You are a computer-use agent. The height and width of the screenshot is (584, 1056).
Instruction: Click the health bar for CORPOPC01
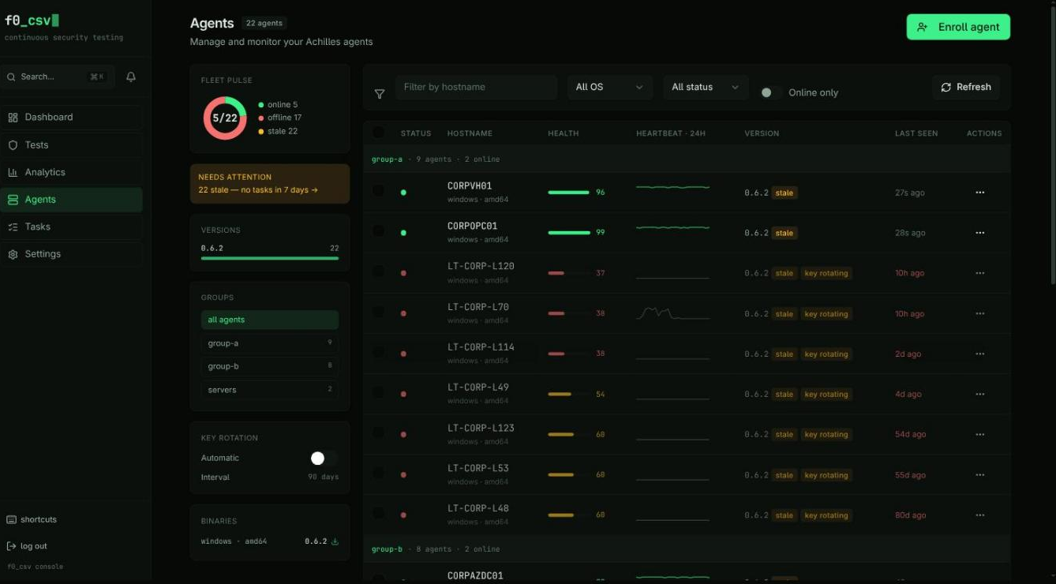click(x=569, y=233)
